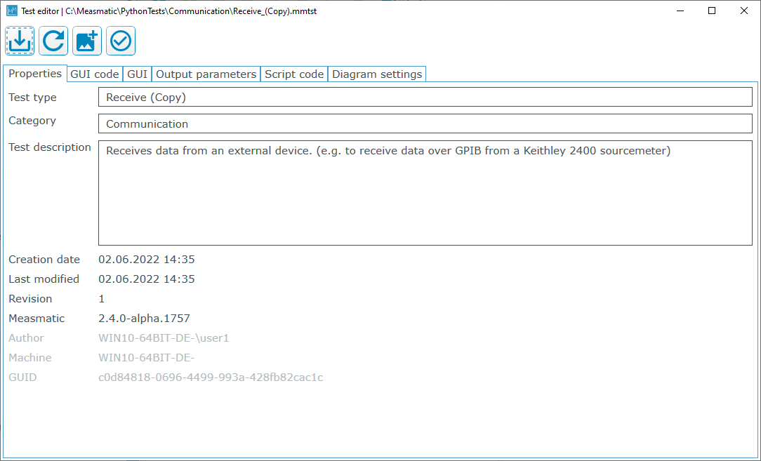Click the GUID value c0d84818-0696-4499-993a-428fb82cac1c
Screen dimensions: 761x461
[x=211, y=378]
